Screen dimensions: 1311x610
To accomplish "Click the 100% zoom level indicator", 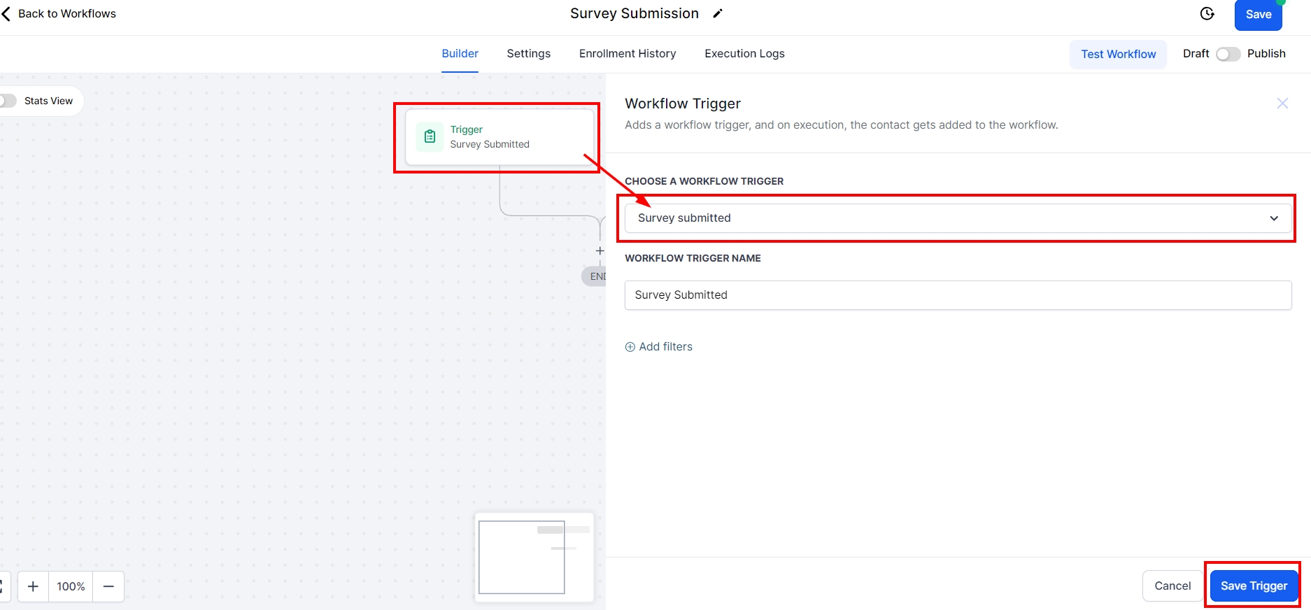I will click(x=71, y=586).
